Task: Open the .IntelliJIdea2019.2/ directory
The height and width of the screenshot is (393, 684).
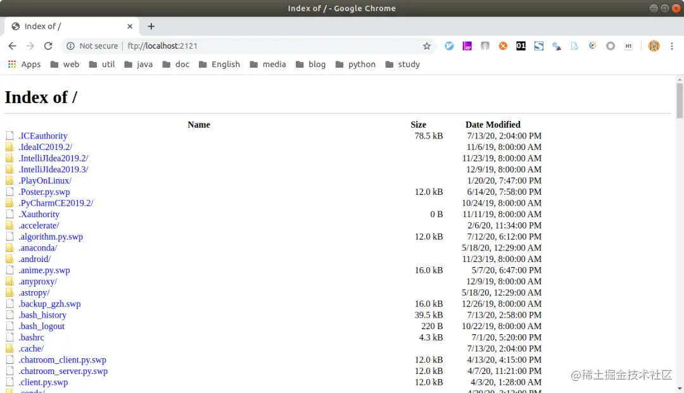Action: click(x=53, y=158)
